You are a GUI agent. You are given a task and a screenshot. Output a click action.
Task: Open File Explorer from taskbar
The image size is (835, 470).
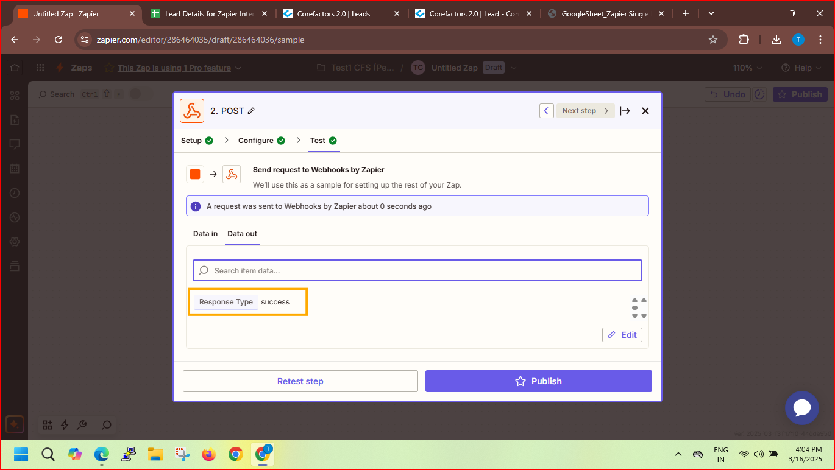[x=155, y=454]
